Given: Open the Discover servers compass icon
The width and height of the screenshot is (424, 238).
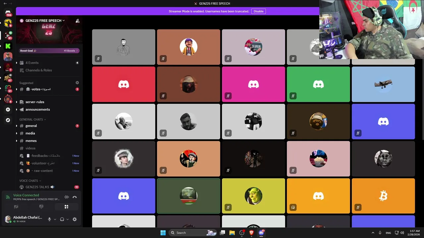Looking at the screenshot, I should coord(8,120).
